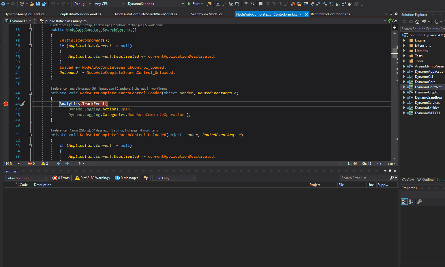Click the Pending Changes Filter clock icon

tap(437, 22)
